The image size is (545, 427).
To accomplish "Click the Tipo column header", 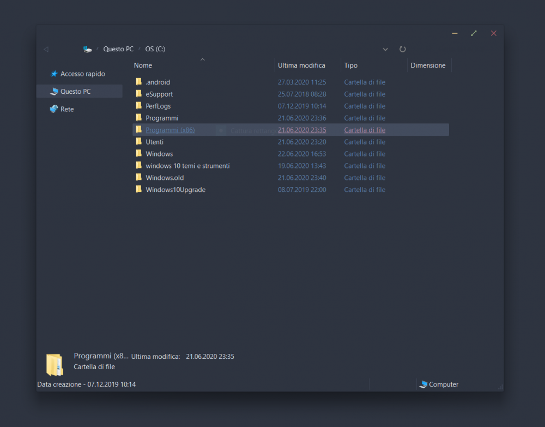I will (351, 65).
